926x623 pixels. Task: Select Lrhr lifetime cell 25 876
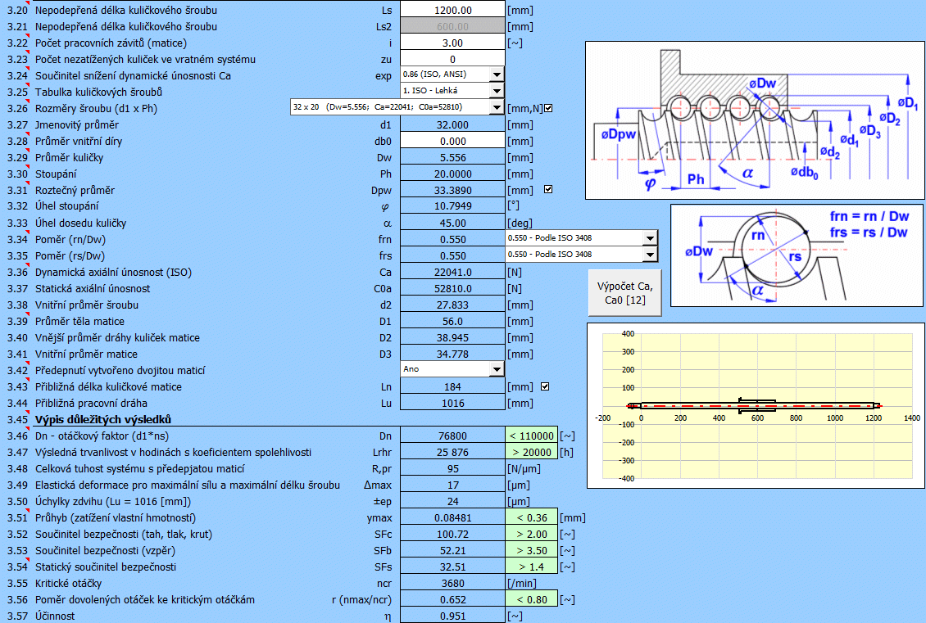click(453, 453)
